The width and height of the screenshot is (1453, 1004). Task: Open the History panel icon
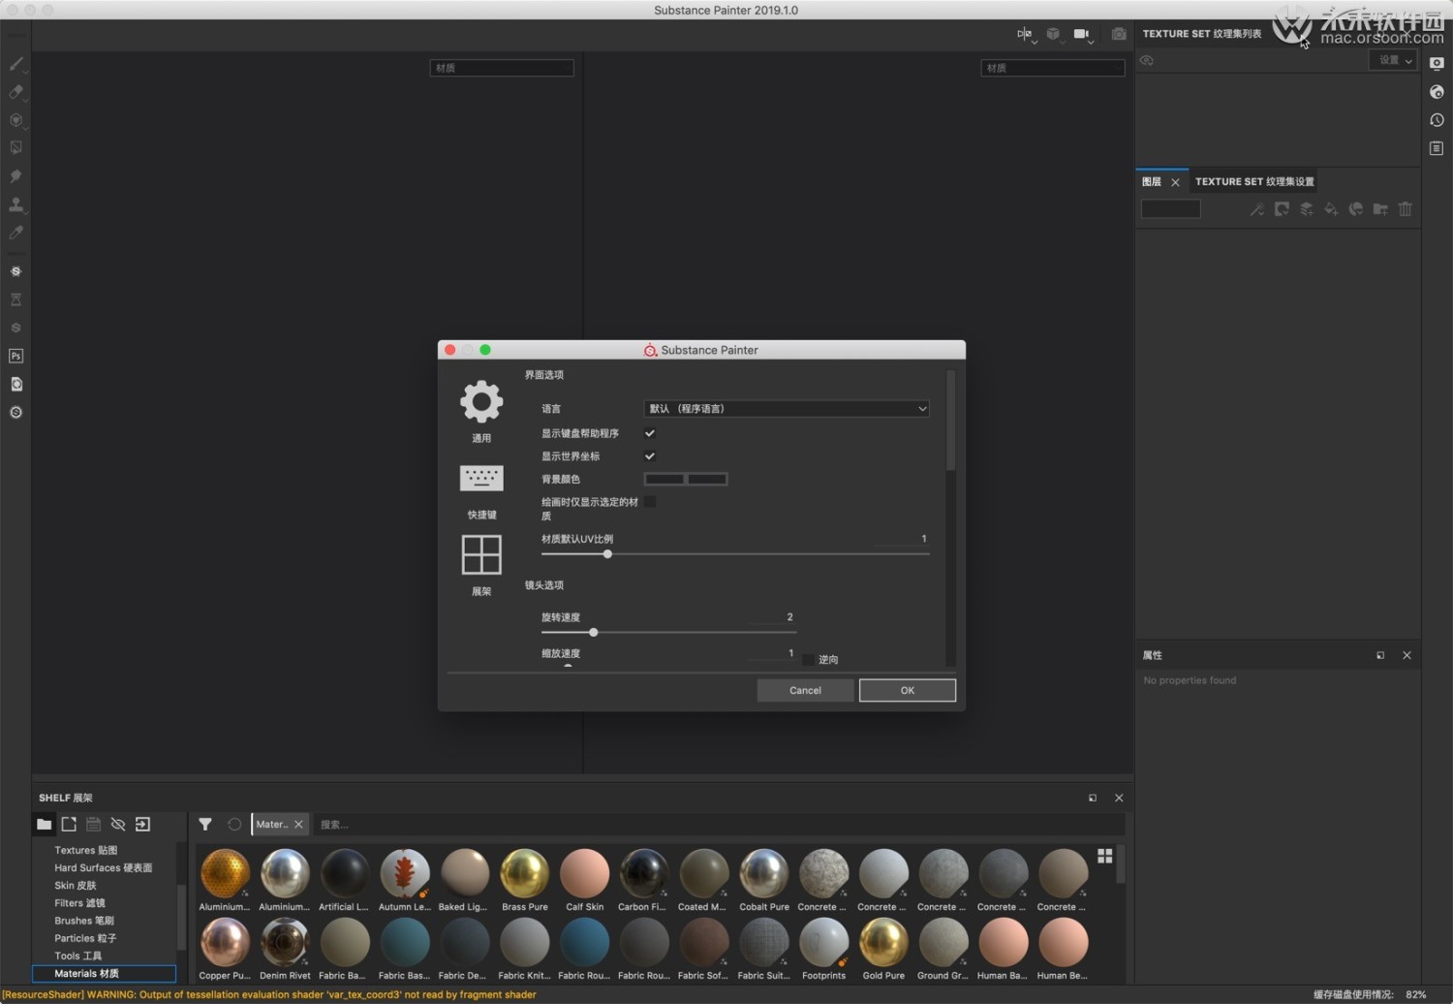point(1437,120)
